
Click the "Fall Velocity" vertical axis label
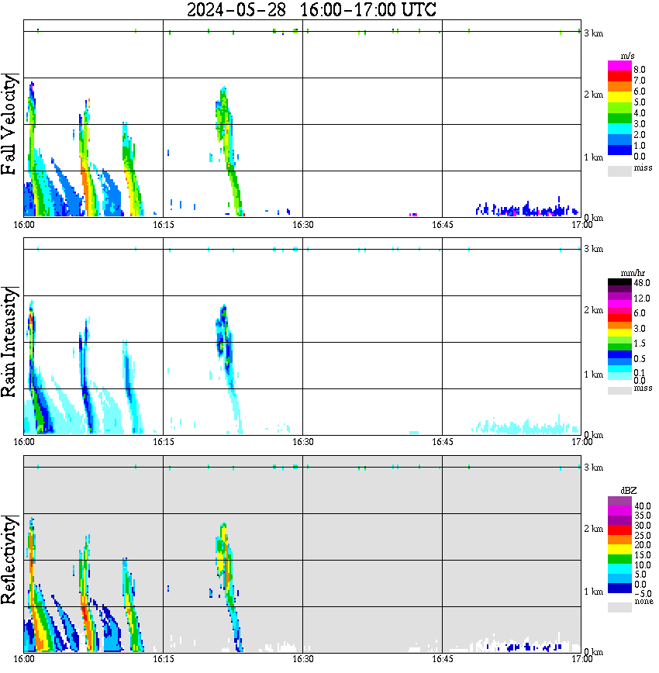(x=9, y=124)
